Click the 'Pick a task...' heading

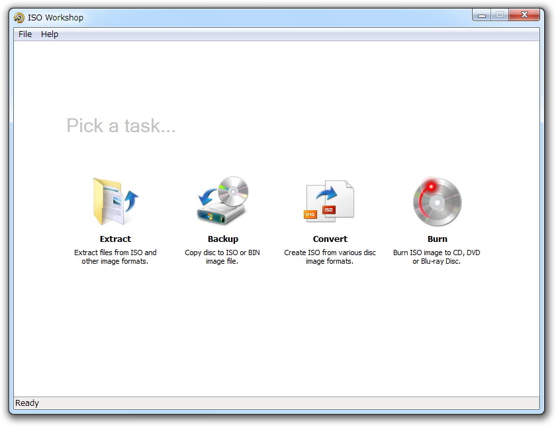[120, 126]
